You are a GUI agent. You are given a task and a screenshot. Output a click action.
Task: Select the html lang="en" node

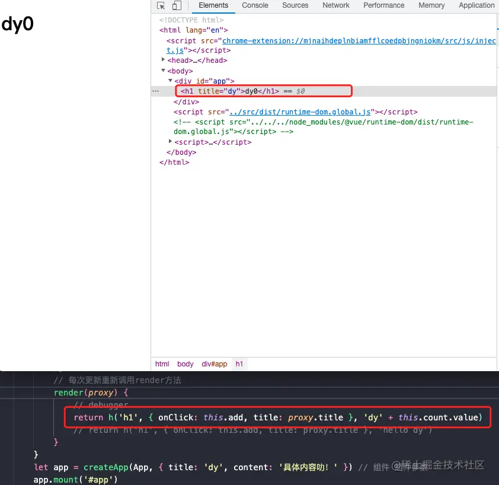click(x=193, y=30)
